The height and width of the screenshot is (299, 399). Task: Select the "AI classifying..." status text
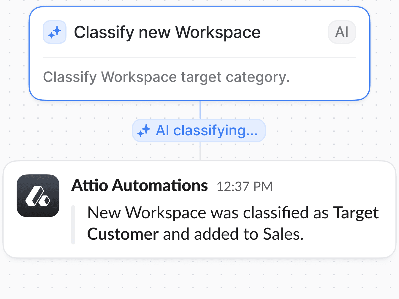pos(207,131)
